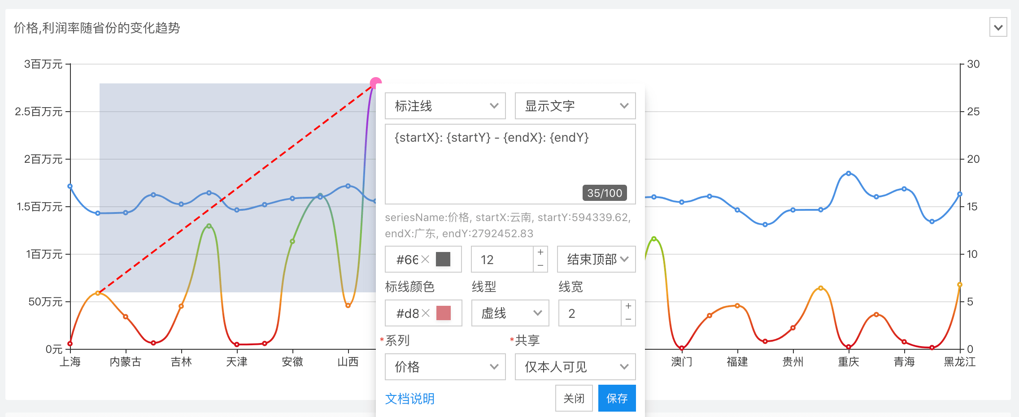Click the pink annotation endpoint marker
Image resolution: width=1019 pixels, height=417 pixels.
375,83
